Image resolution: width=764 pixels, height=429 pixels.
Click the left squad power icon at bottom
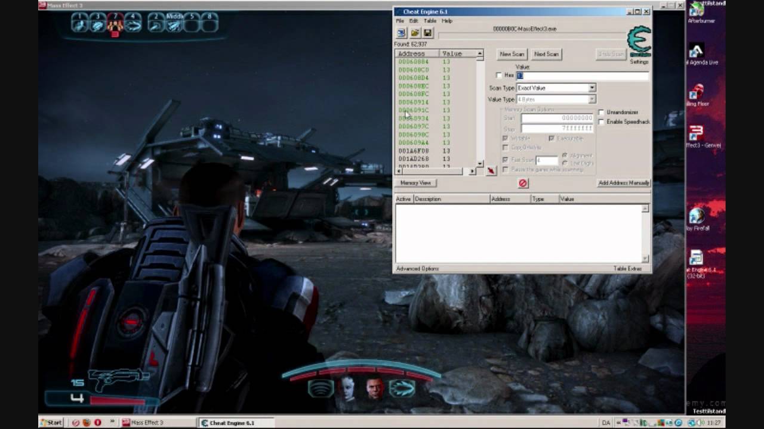point(321,388)
